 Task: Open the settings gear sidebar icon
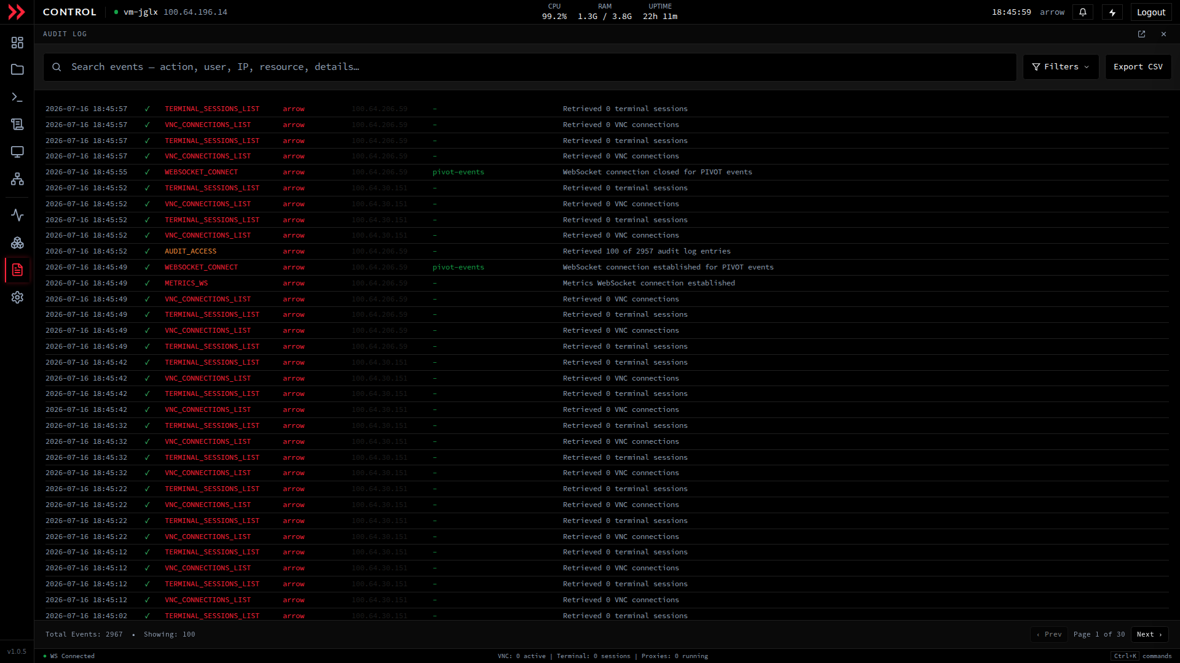[17, 298]
